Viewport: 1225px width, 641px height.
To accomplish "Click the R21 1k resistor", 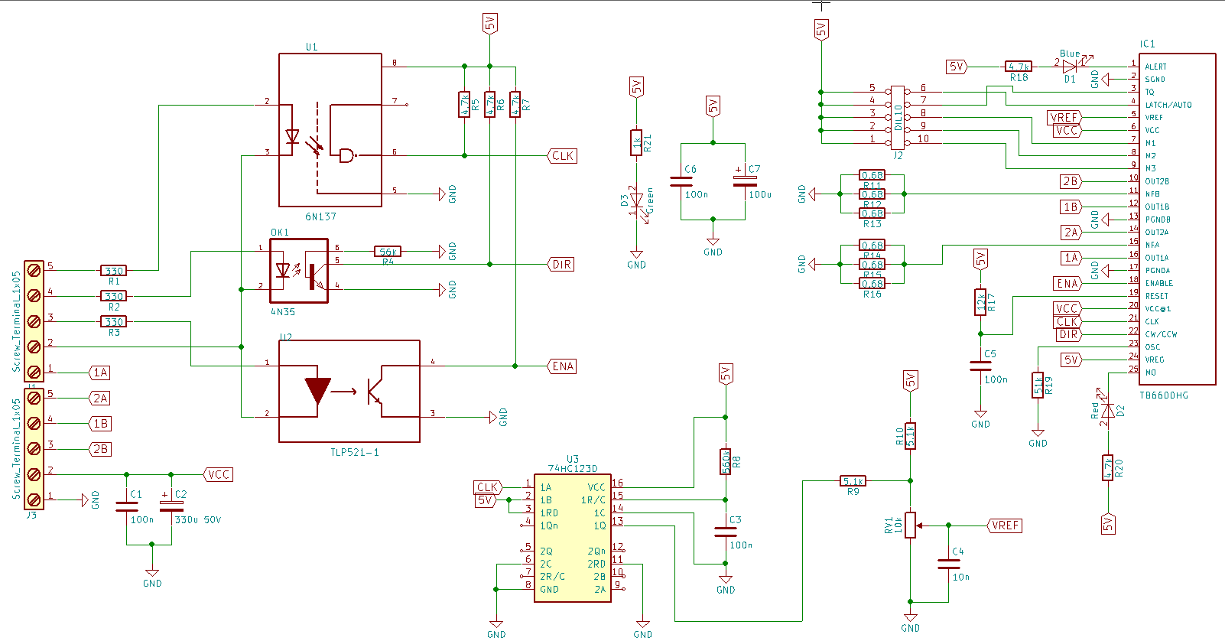I will click(x=636, y=142).
